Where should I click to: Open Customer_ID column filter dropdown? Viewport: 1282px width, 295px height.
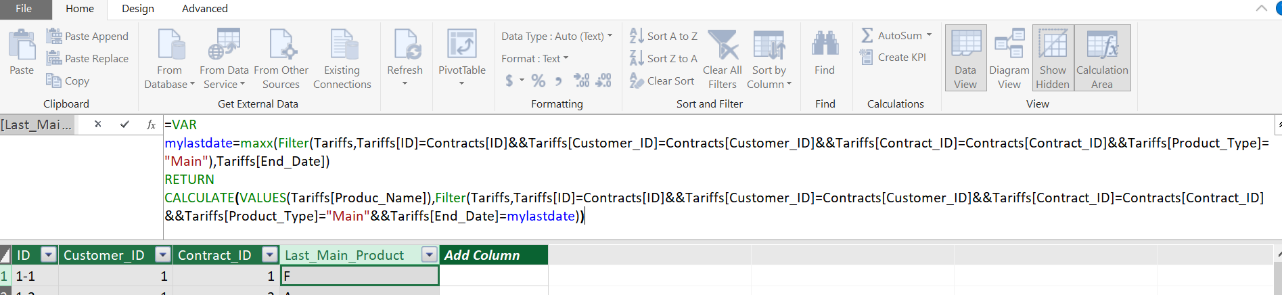point(162,255)
